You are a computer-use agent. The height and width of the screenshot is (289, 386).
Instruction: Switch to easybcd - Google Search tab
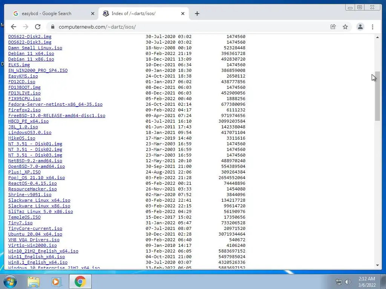pos(46,14)
